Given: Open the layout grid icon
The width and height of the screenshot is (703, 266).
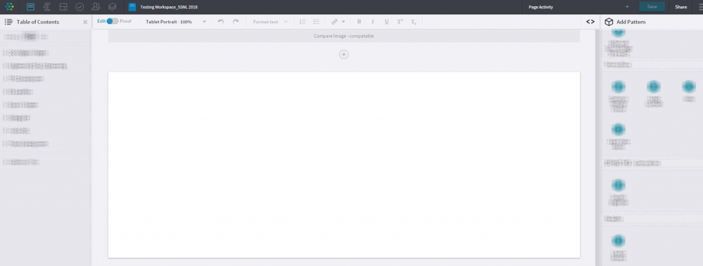Looking at the screenshot, I should pos(63,7).
